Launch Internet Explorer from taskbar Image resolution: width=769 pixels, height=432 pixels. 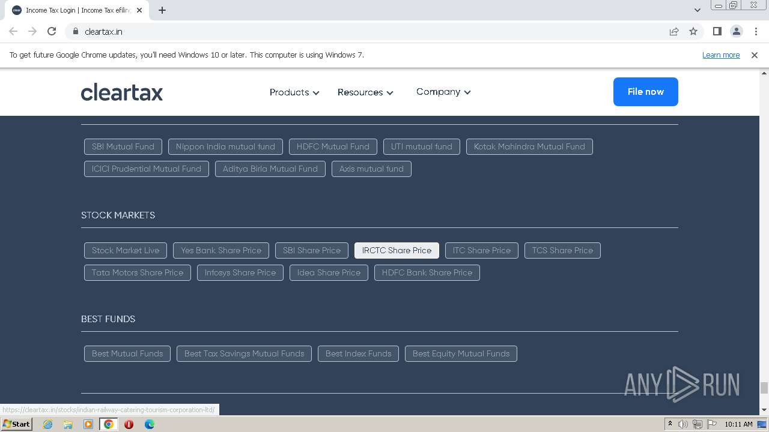point(48,424)
